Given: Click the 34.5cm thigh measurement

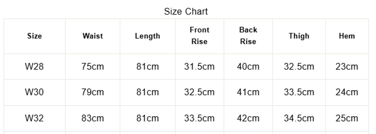Looking at the screenshot, I should click(x=299, y=118).
